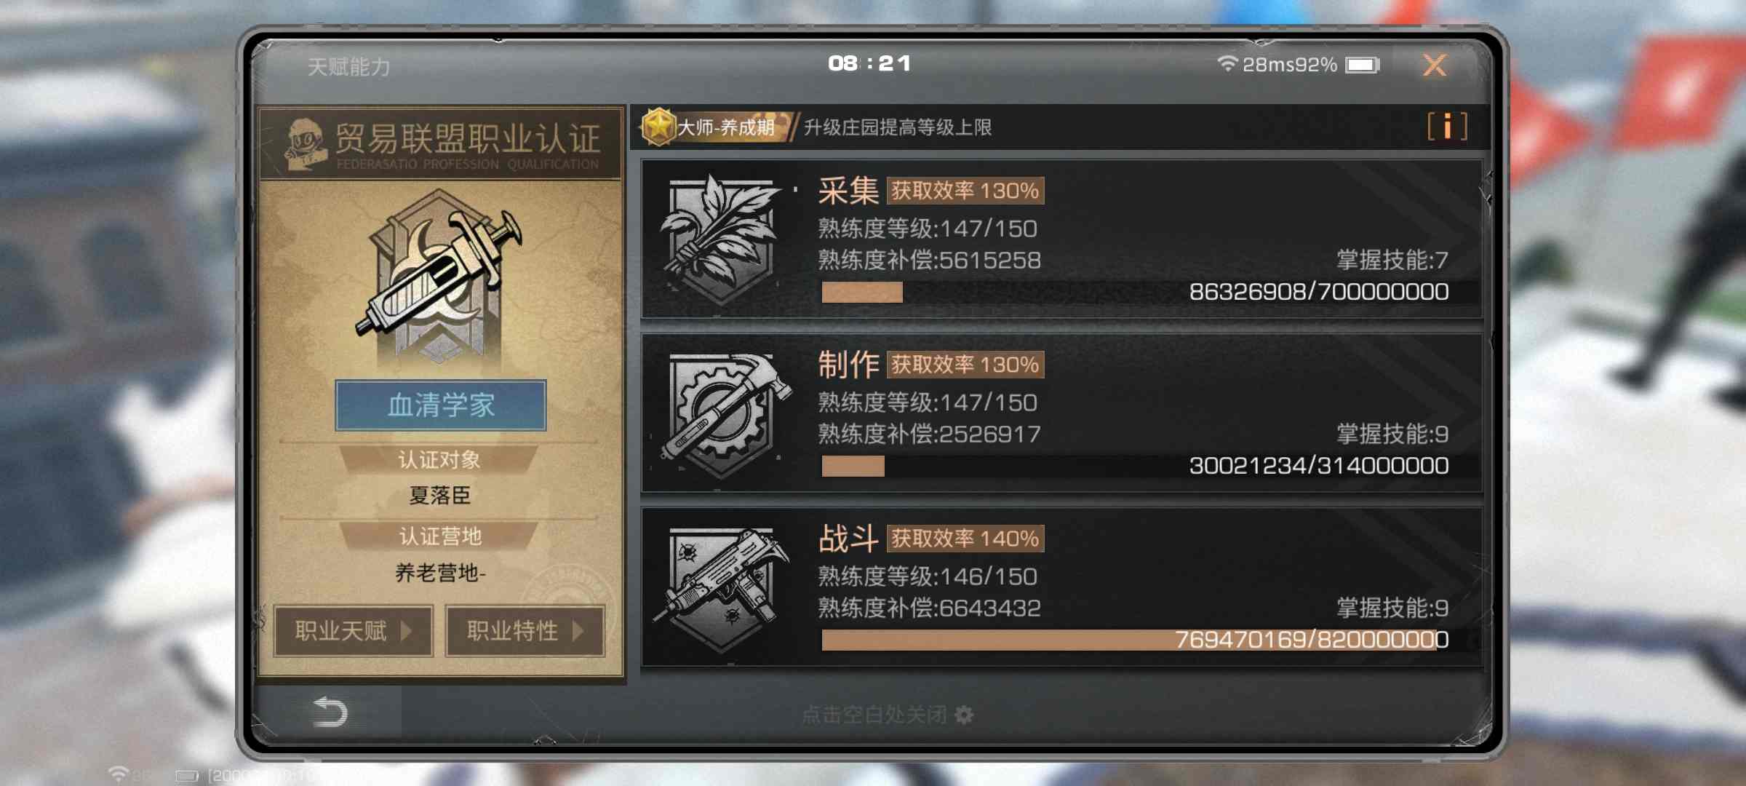Click the 血清学家 profession title button

[441, 405]
